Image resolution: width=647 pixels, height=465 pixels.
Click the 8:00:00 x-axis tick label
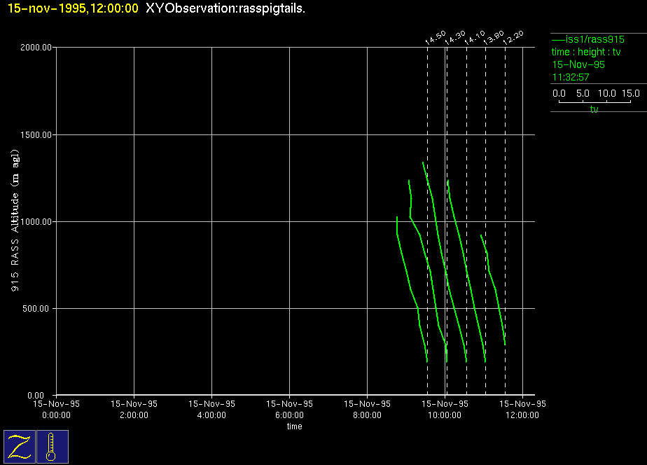367,415
